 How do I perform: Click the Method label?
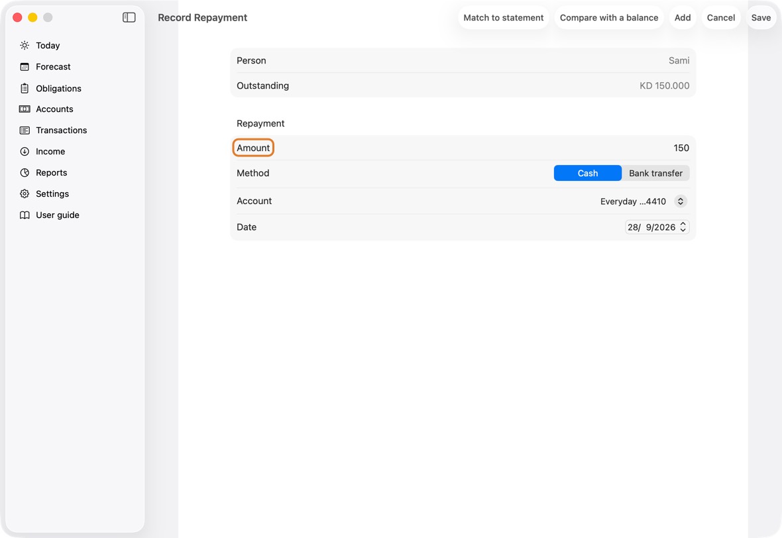point(253,173)
